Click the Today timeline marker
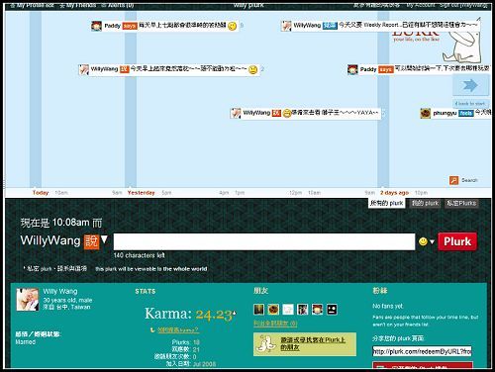 tap(41, 193)
